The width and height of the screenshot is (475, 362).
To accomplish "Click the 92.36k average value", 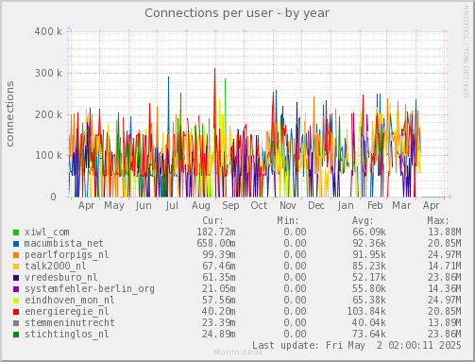I will (369, 244).
